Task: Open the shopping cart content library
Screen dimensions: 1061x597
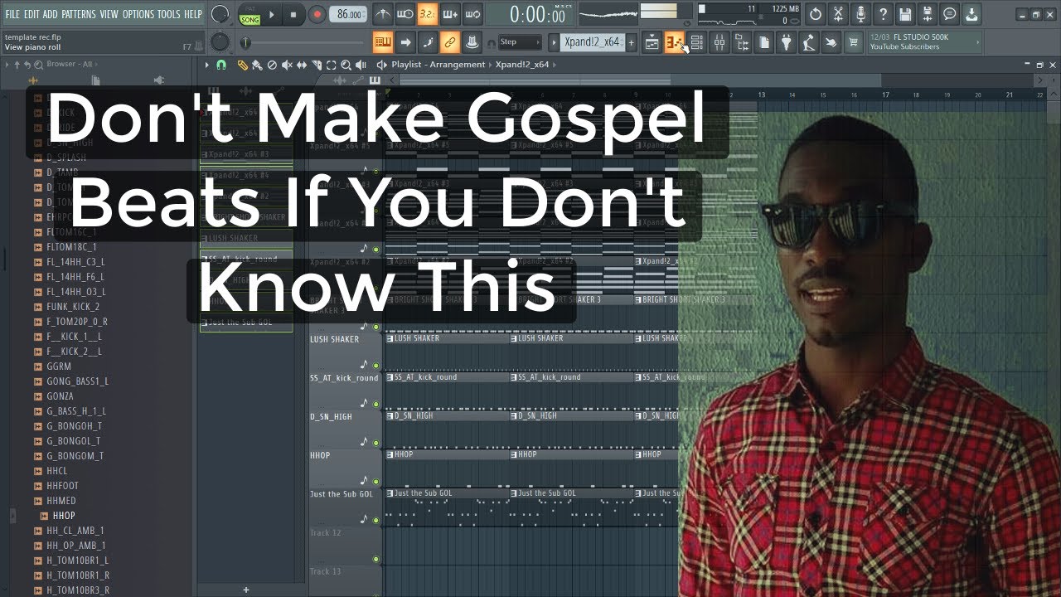Action: (854, 42)
